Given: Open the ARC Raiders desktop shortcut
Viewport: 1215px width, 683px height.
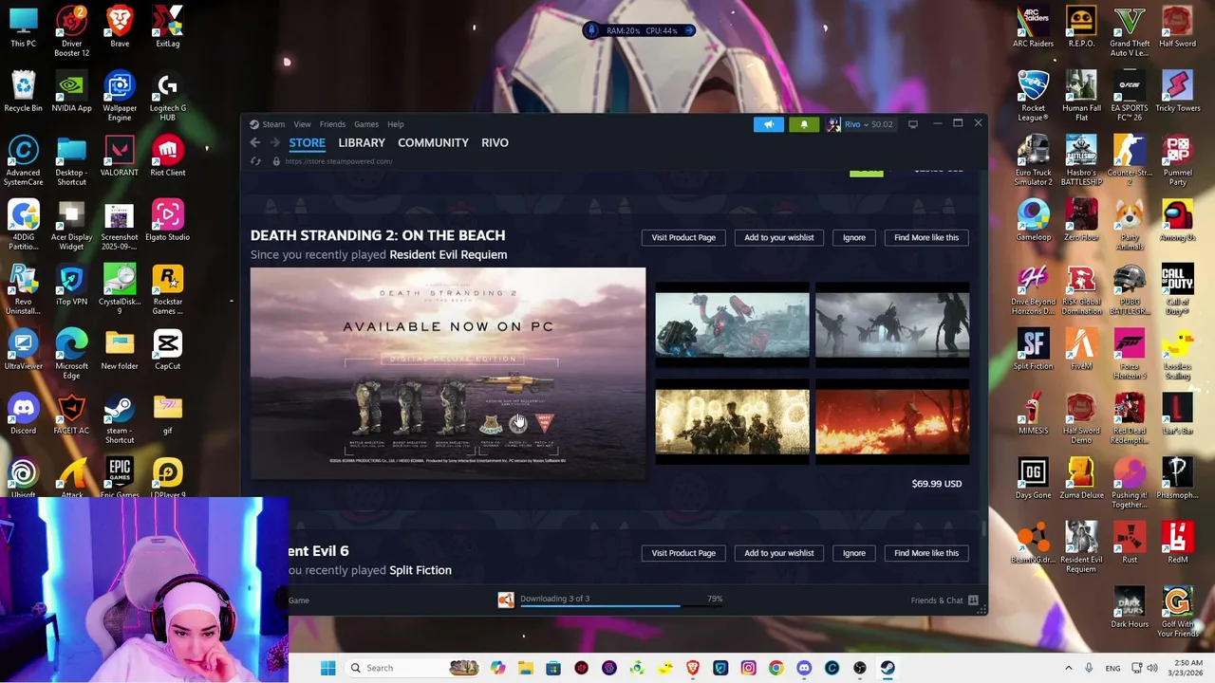Looking at the screenshot, I should click(x=1033, y=27).
